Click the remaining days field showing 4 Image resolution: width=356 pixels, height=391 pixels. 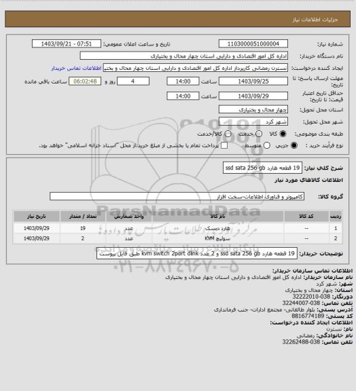[133, 81]
